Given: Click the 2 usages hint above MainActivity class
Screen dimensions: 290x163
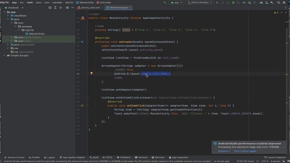Looking at the screenshot, I should (x=94, y=14).
